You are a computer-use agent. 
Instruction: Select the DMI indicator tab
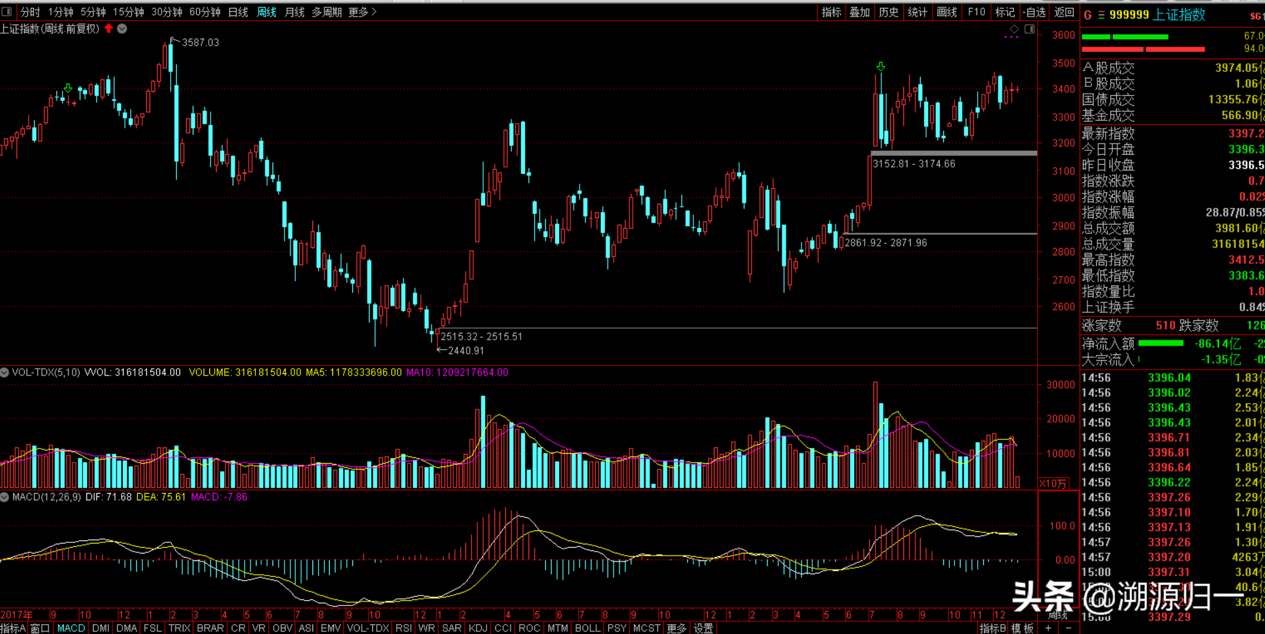(101, 628)
